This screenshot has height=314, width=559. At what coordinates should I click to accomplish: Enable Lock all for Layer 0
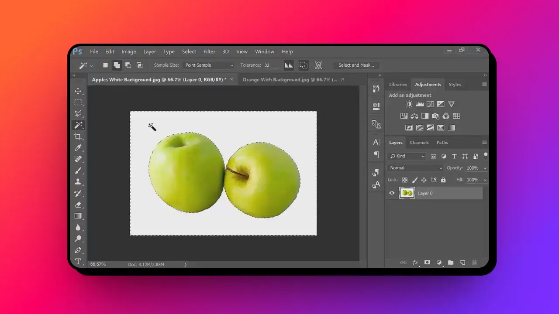[443, 179]
